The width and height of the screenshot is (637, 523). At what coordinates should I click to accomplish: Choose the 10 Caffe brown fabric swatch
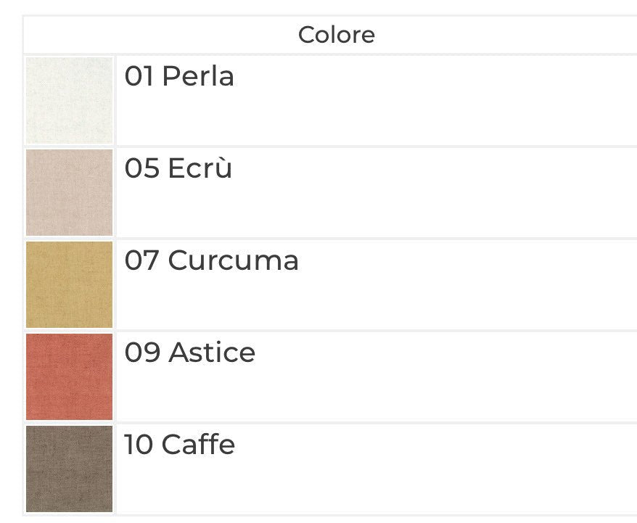point(70,469)
